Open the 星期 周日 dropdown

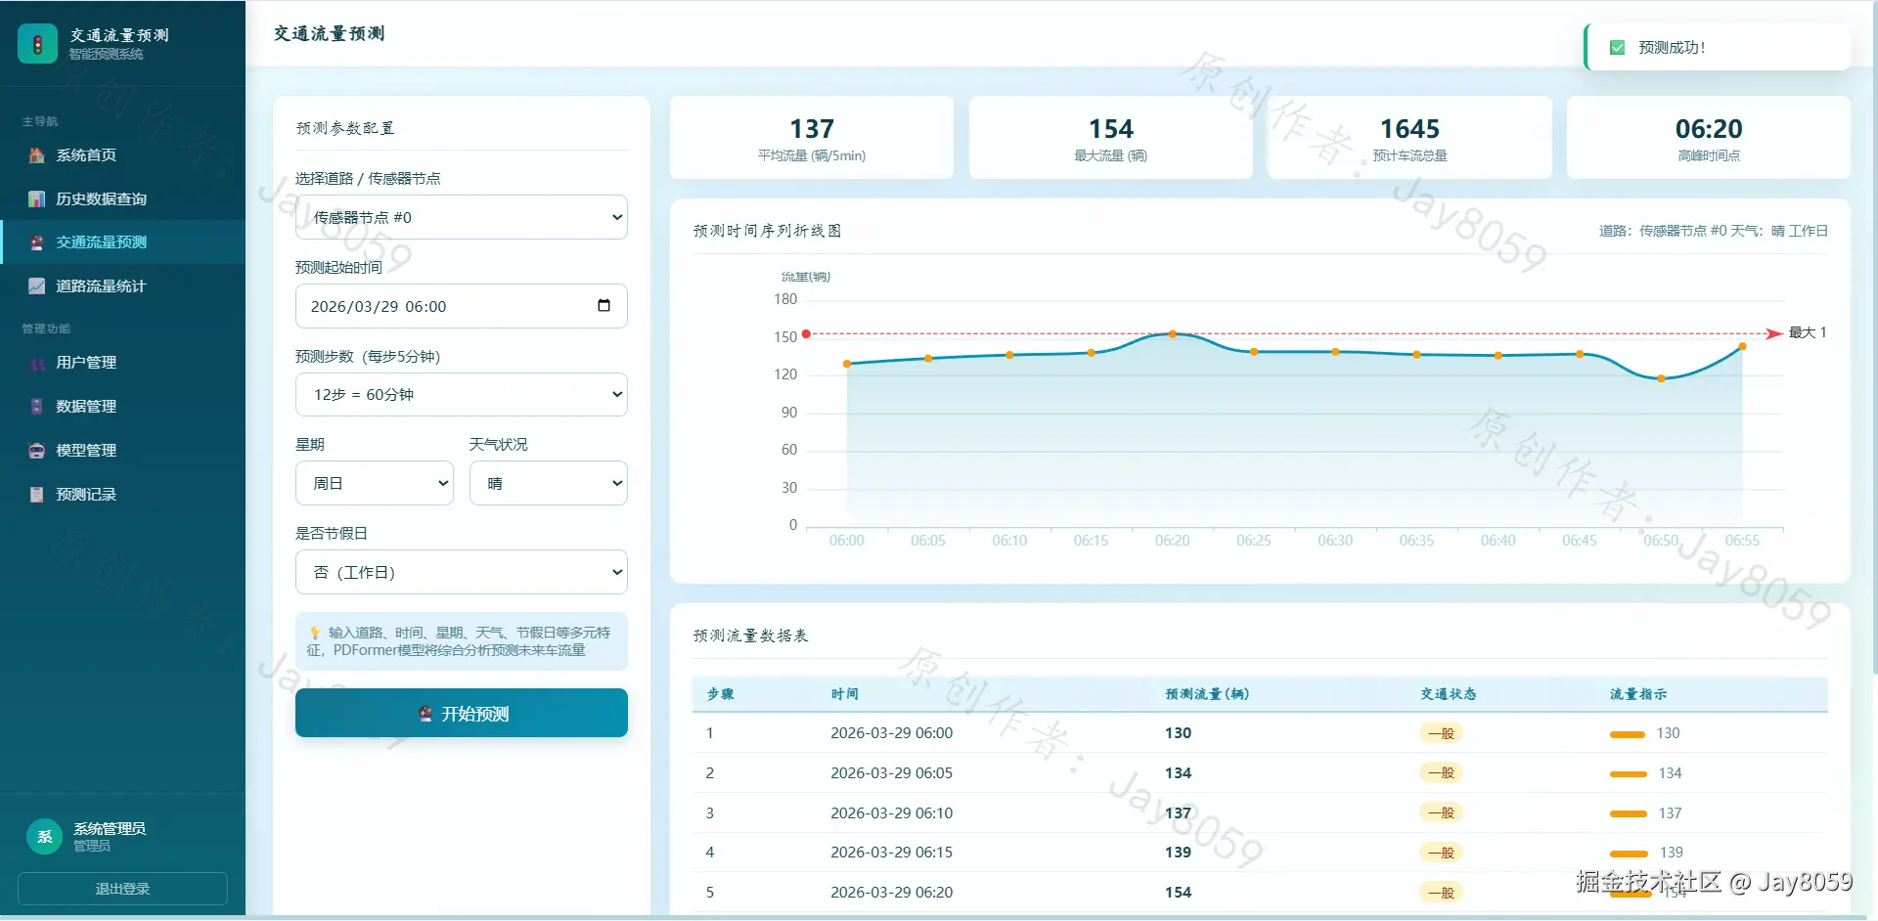[x=375, y=483]
